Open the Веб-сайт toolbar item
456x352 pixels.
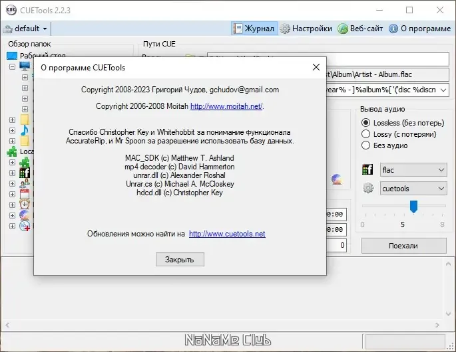point(360,29)
